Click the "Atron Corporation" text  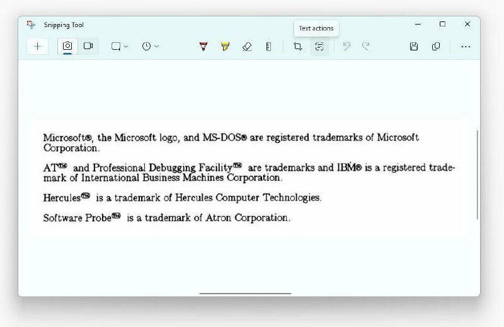[x=246, y=217]
